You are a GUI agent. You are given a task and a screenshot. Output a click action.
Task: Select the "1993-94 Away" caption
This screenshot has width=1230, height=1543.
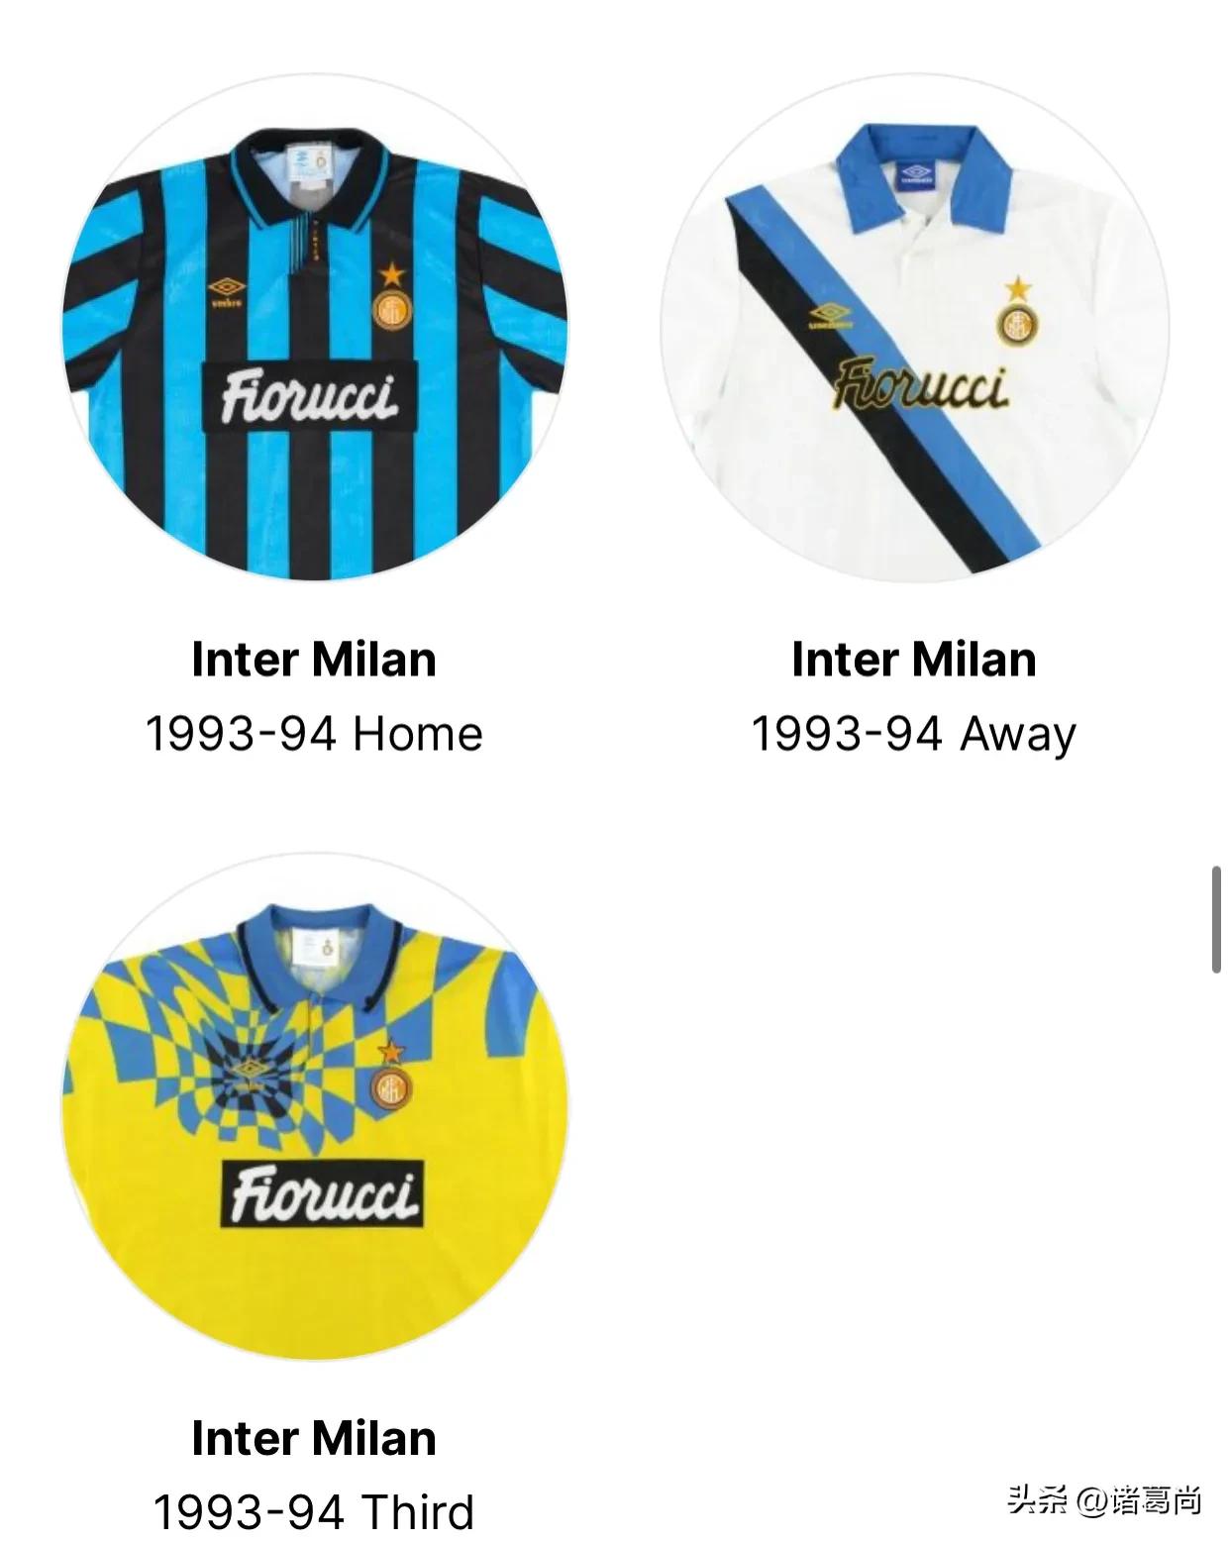(x=914, y=735)
